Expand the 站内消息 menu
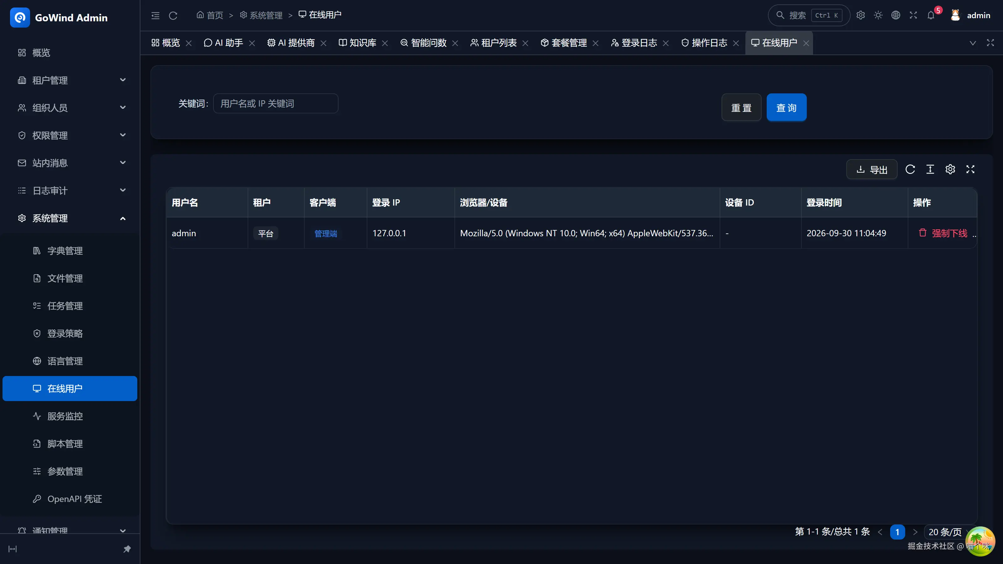The height and width of the screenshot is (564, 1003). tap(70, 163)
